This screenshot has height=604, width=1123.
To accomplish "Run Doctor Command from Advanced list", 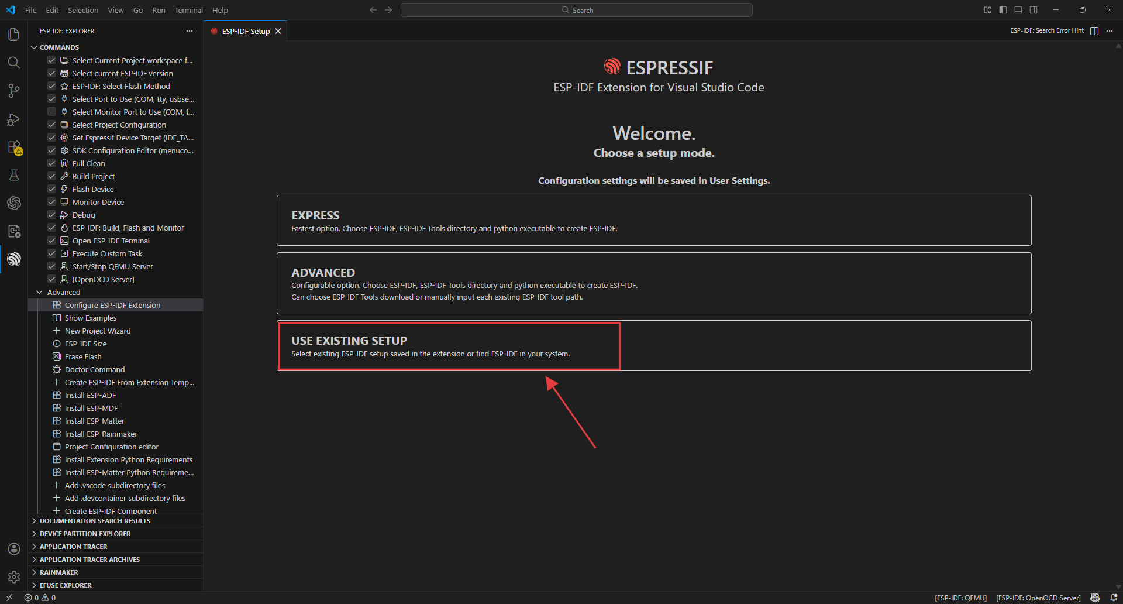I will [115, 369].
